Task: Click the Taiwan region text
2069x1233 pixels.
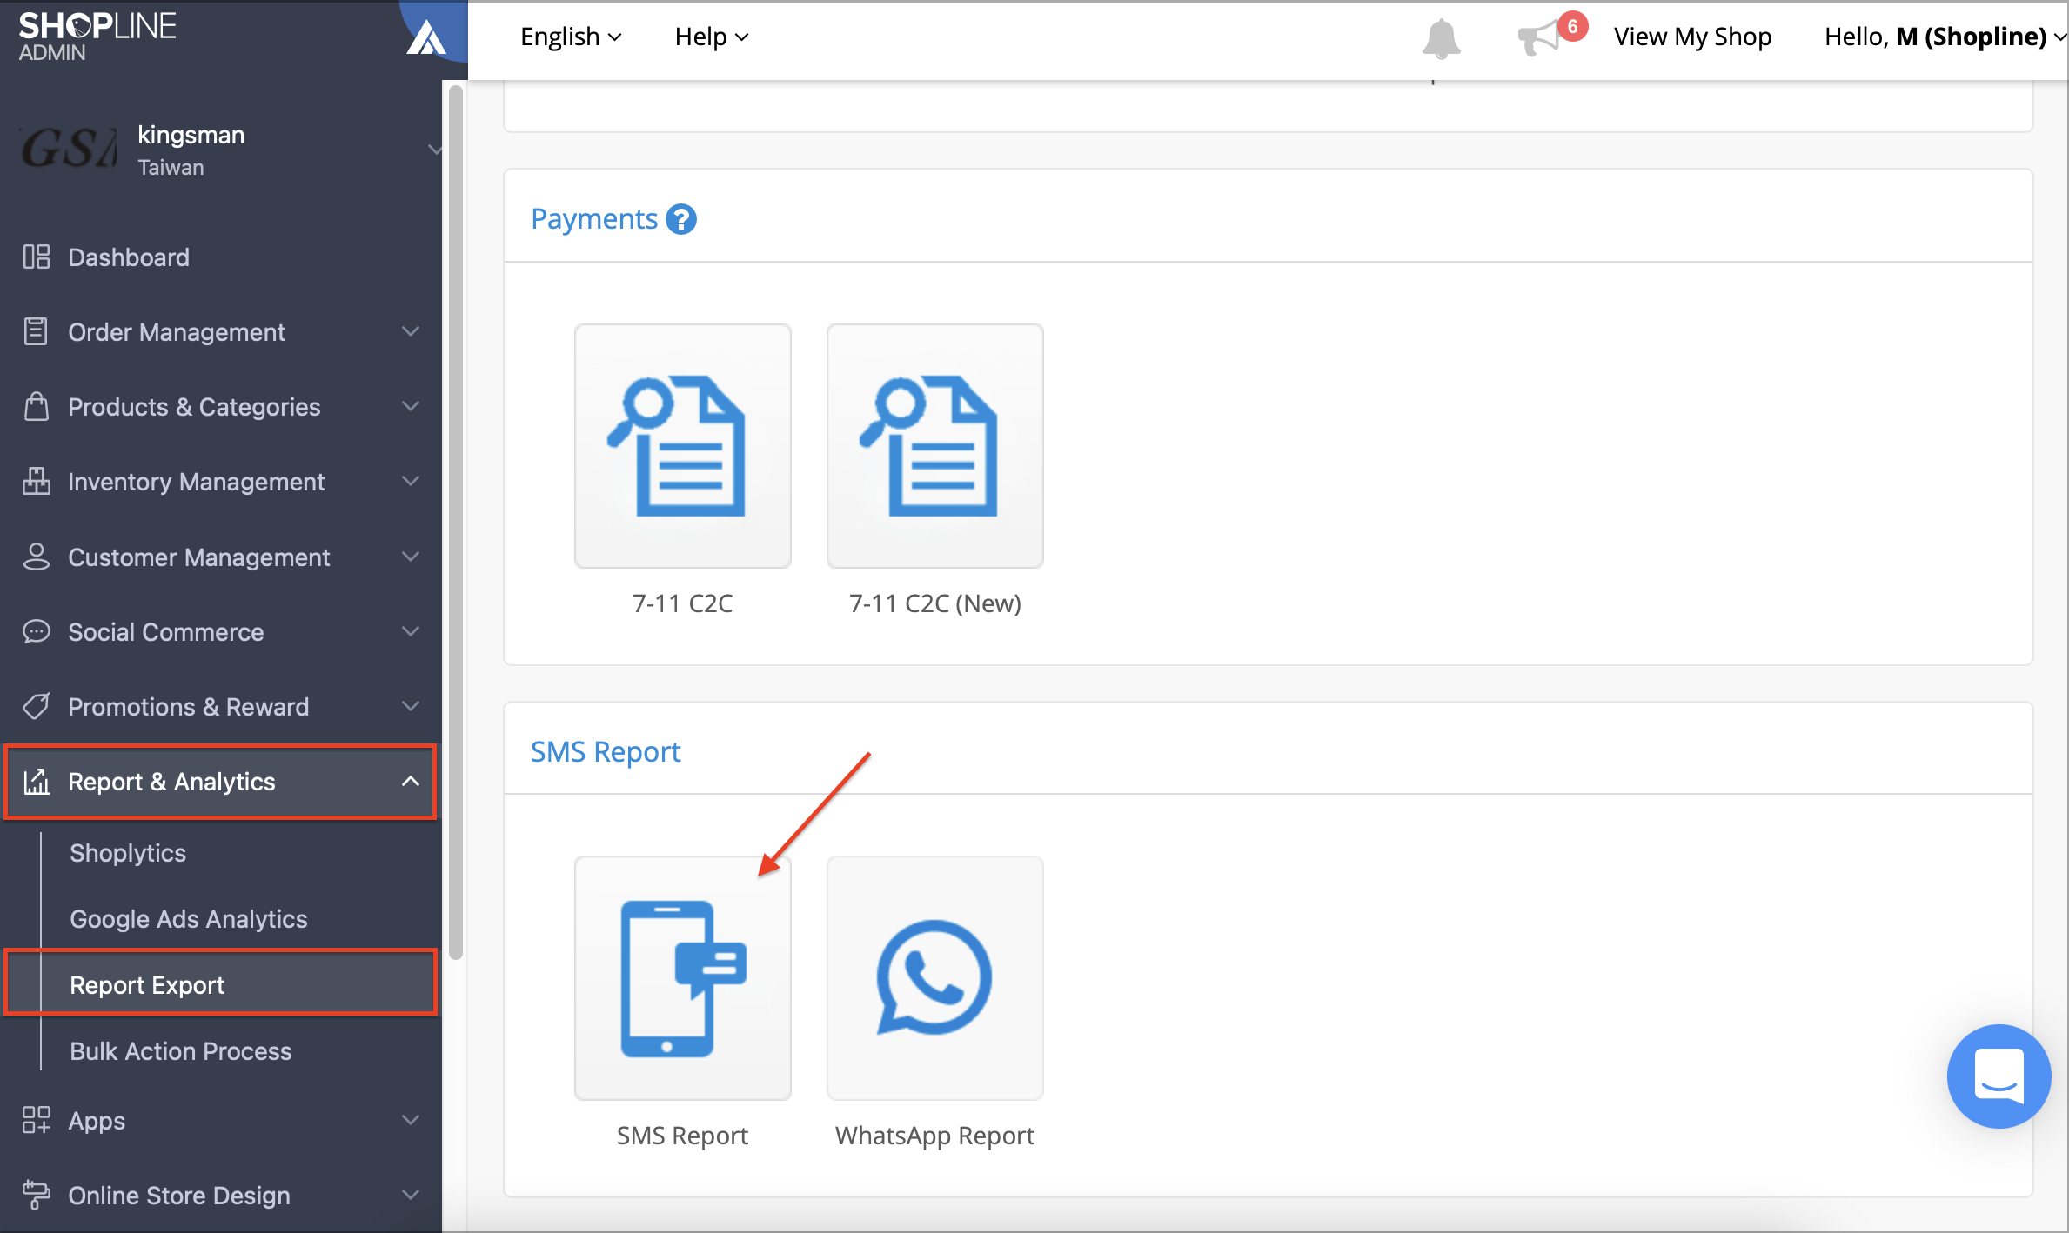Action: 171,168
